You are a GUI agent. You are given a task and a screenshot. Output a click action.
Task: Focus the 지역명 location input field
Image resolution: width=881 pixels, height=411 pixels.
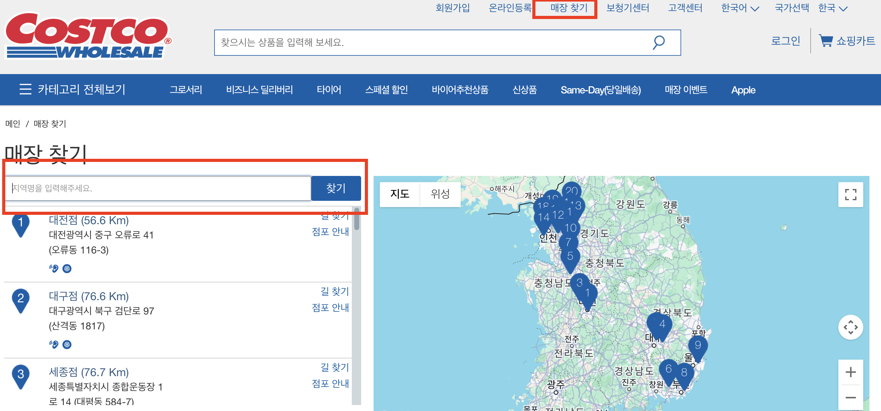158,188
